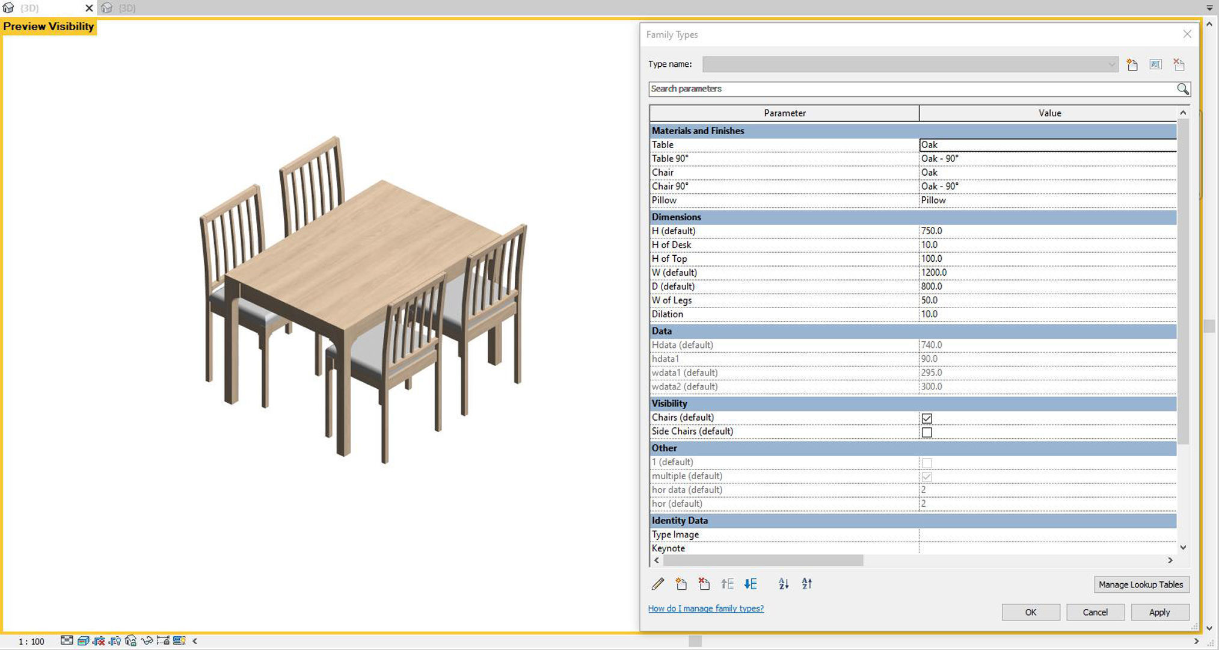1219x650 pixels.
Task: Click the Search parameters magnifier icon
Action: pyautogui.click(x=1182, y=88)
